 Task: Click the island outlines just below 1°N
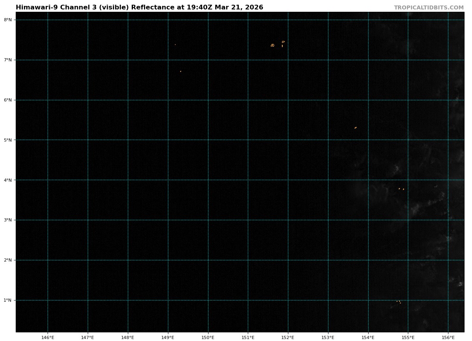(399, 302)
